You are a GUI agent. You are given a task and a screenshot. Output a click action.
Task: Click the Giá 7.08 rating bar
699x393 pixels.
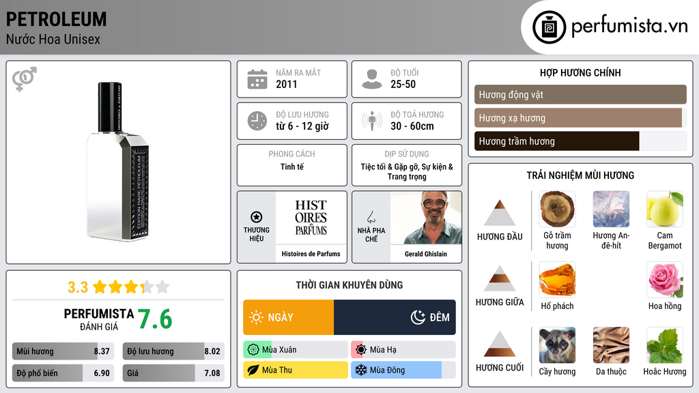click(x=173, y=373)
